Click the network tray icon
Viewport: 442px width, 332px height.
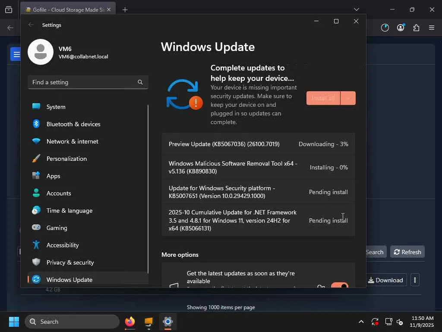(389, 322)
